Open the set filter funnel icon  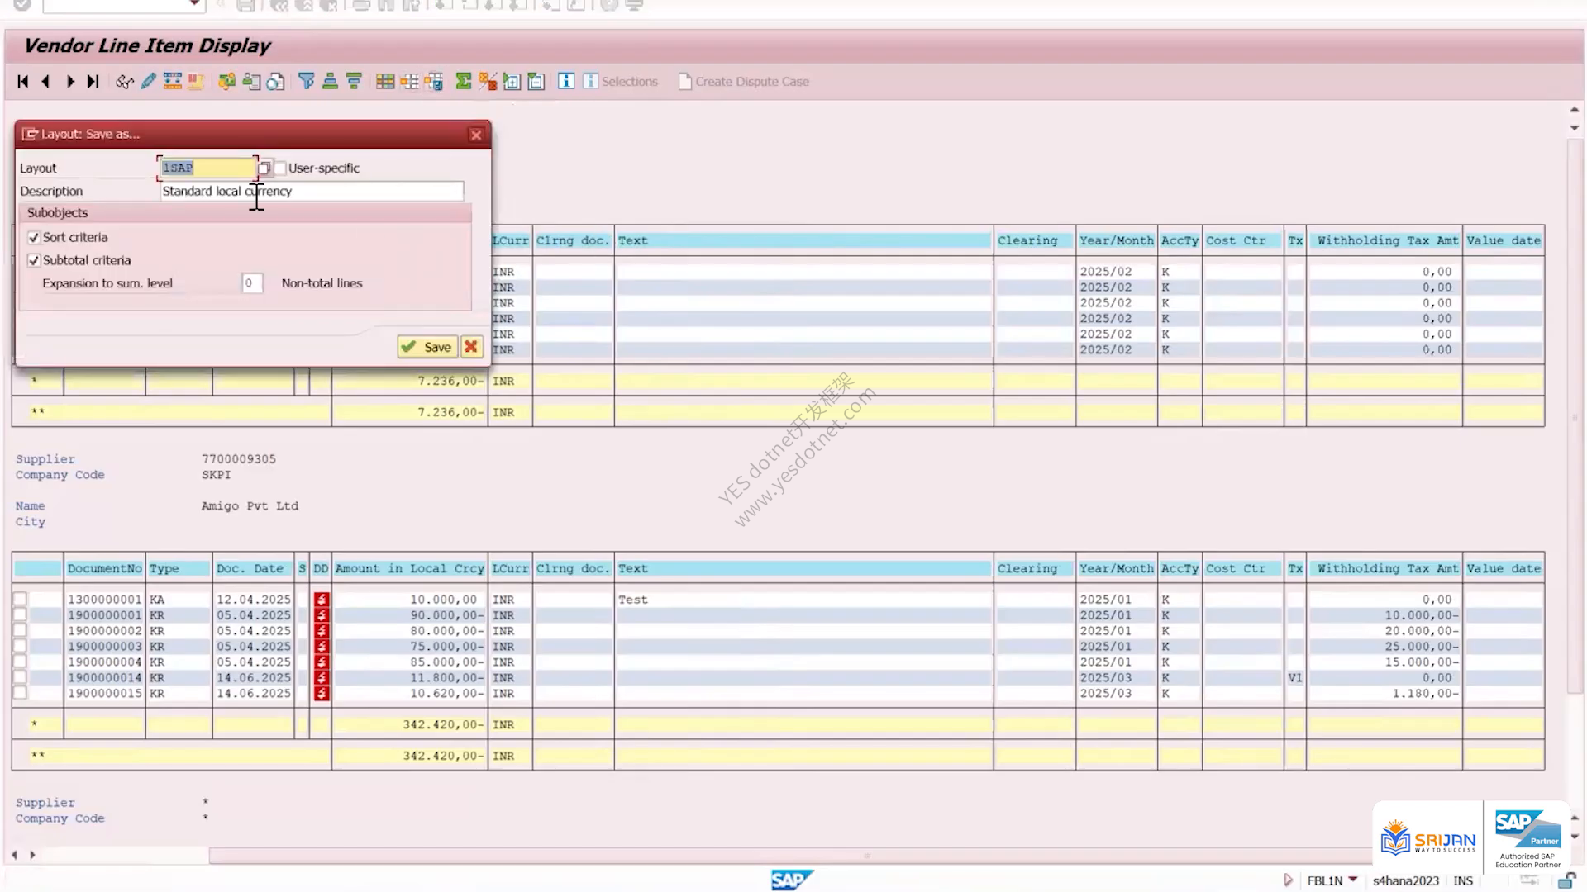[307, 81]
